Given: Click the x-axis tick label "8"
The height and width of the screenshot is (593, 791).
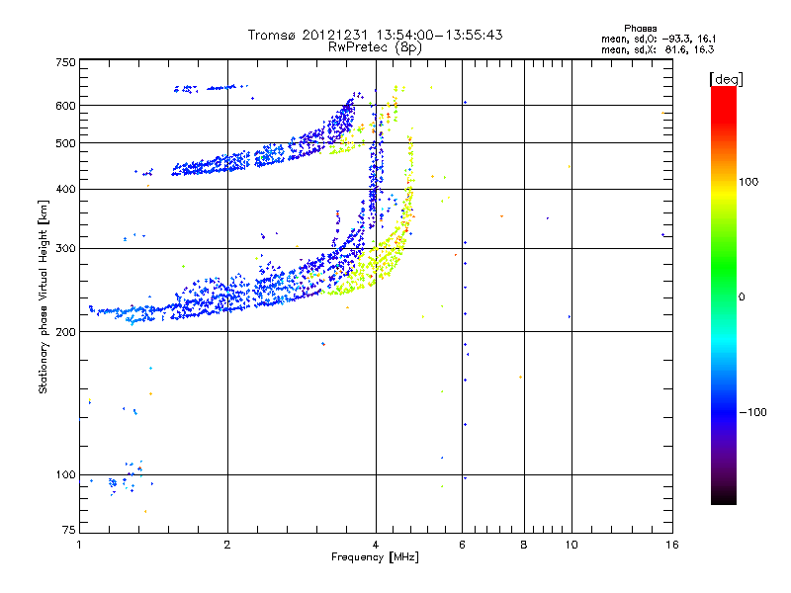Looking at the screenshot, I should pyautogui.click(x=524, y=545).
